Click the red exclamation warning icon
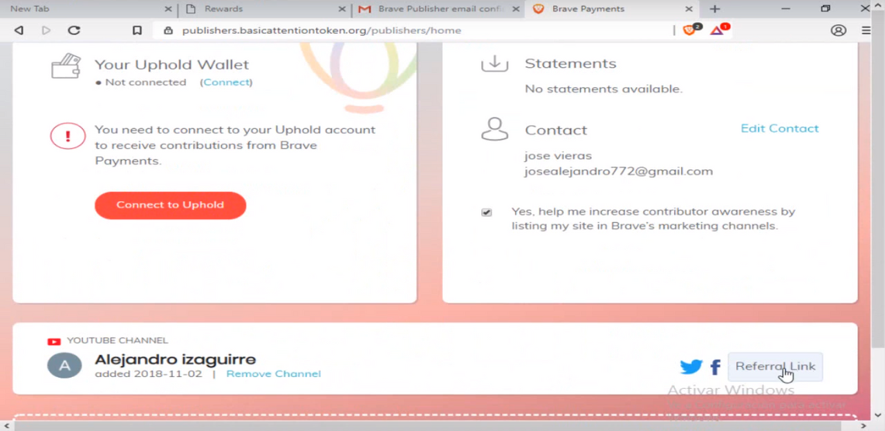This screenshot has height=431, width=885. tap(68, 137)
